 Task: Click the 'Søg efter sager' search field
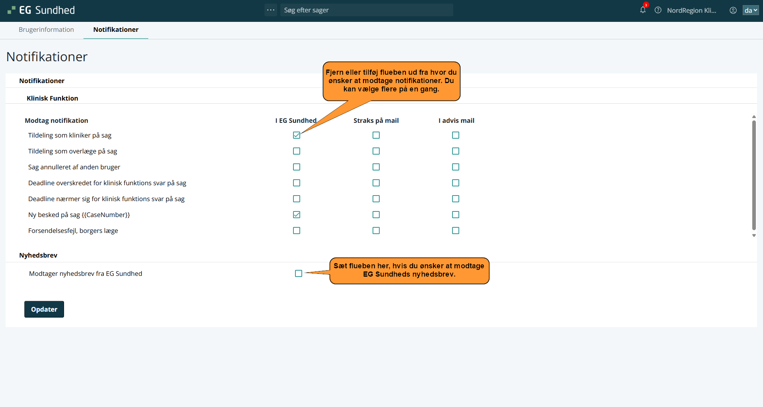[x=366, y=10]
